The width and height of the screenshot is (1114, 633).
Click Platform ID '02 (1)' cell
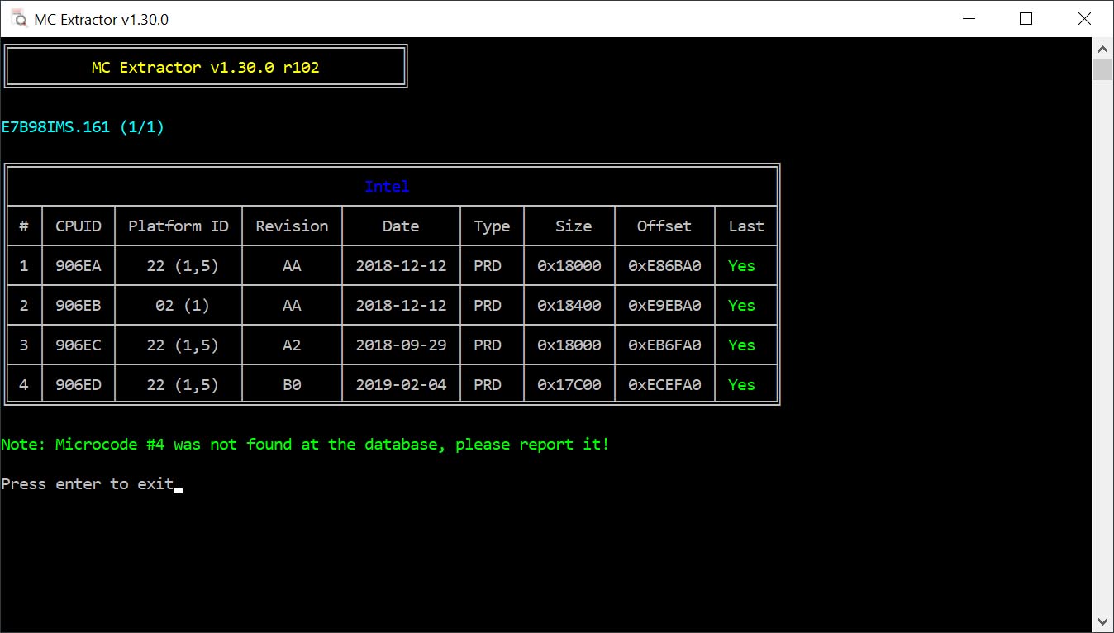click(x=183, y=305)
